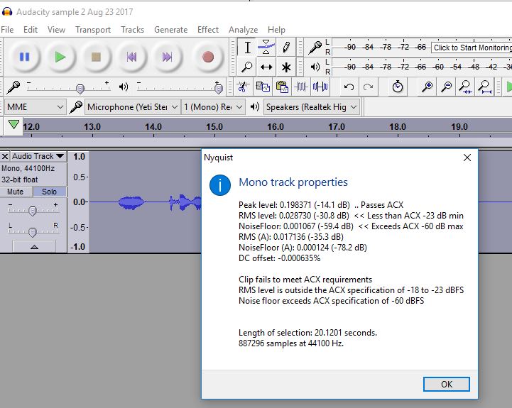Select the Selection (I-beam) tool
The image size is (512, 408).
tap(247, 48)
